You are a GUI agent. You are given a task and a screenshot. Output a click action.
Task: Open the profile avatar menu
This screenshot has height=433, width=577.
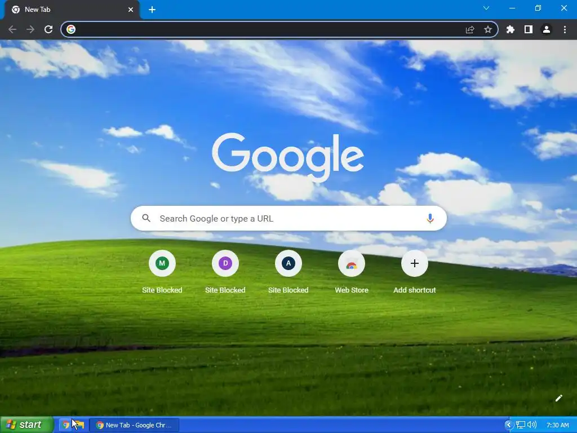pos(547,29)
